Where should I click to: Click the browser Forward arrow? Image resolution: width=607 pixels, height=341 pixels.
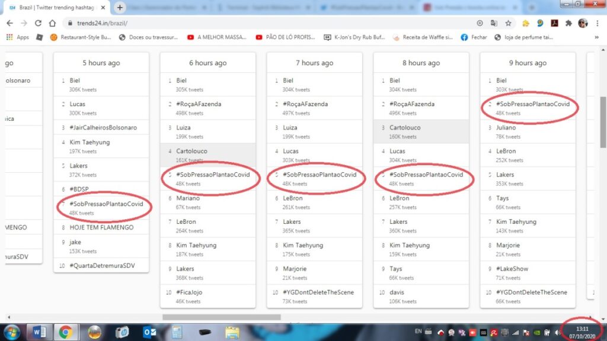point(24,23)
